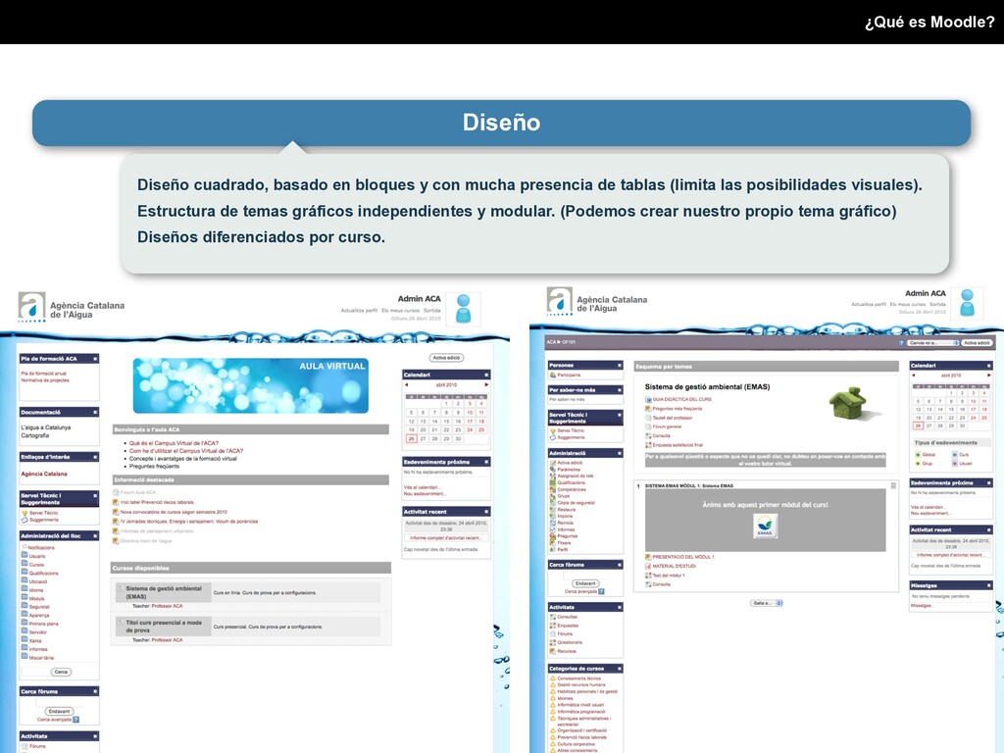Open Agència Catalana link in Enllaços d'interès
This screenshot has height=753, width=1004.
[43, 474]
